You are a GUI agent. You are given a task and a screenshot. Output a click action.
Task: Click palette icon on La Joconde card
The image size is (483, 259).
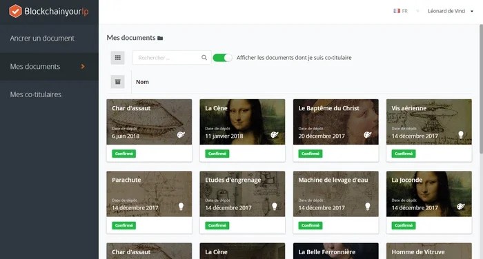pos(461,207)
